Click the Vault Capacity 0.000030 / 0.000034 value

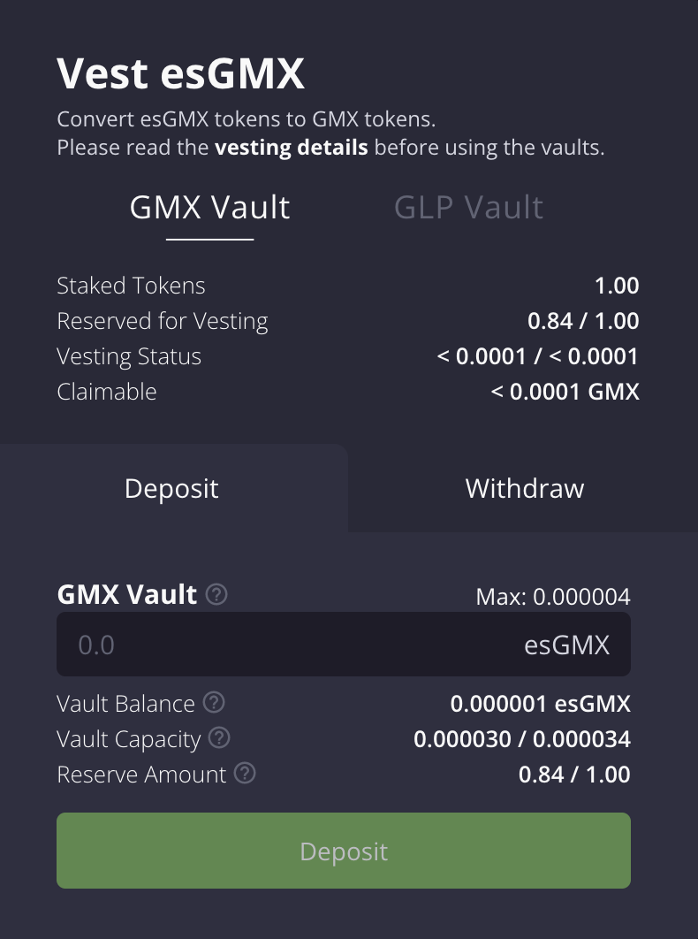coord(521,739)
